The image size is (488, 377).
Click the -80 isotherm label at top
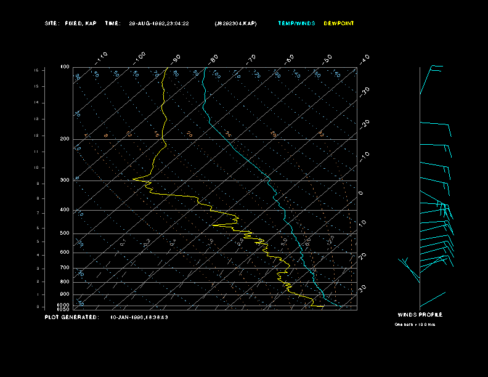coord(213,59)
